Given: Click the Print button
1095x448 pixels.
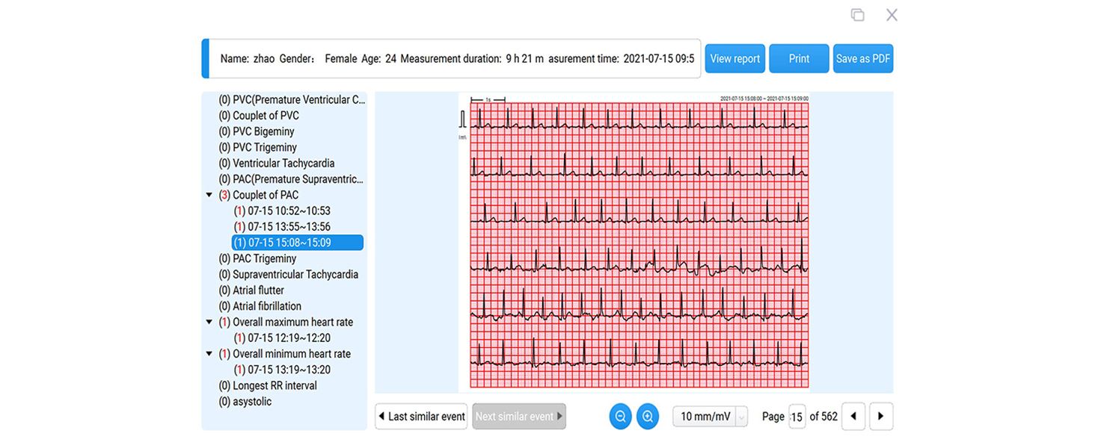Looking at the screenshot, I should 799,59.
